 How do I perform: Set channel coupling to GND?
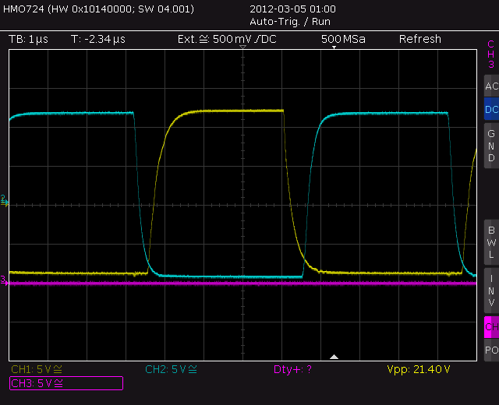(491, 146)
